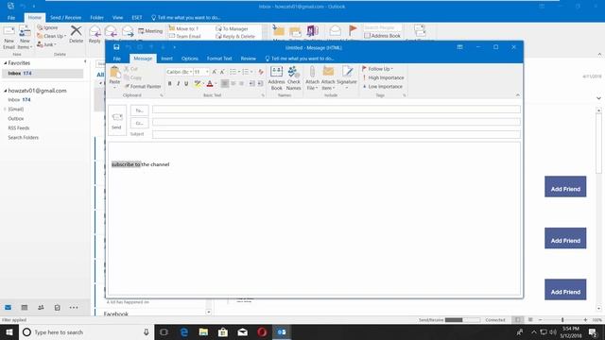Open the Format Text tab

[x=219, y=59]
